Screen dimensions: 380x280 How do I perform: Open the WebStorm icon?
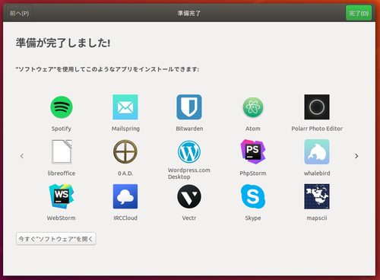62,196
